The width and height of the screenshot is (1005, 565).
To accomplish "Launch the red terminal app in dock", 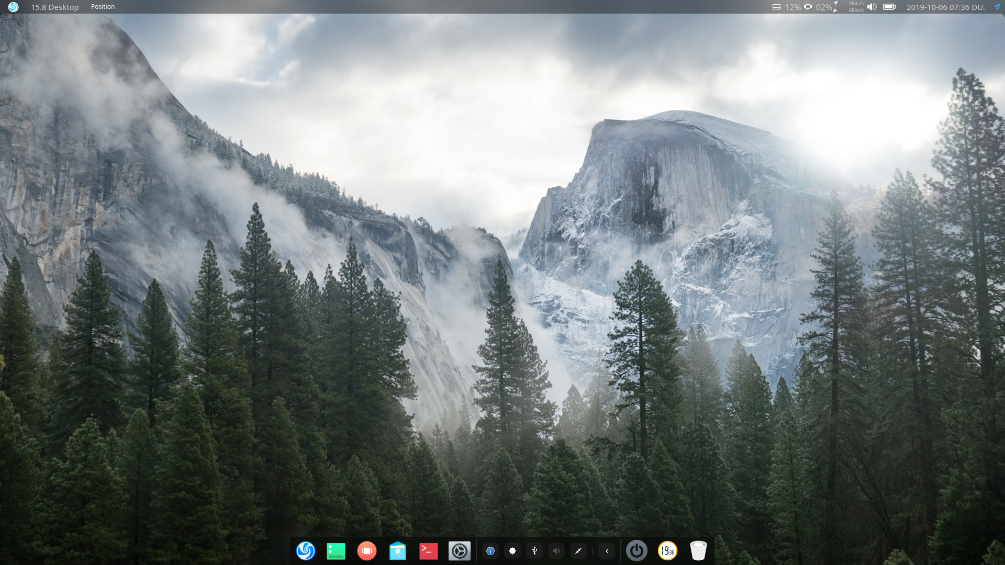I will coord(429,551).
